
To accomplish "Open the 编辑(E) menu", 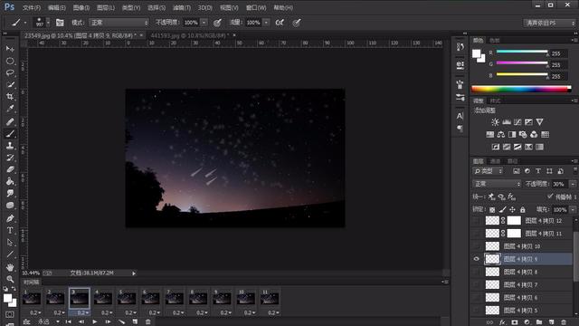I will (x=56, y=7).
